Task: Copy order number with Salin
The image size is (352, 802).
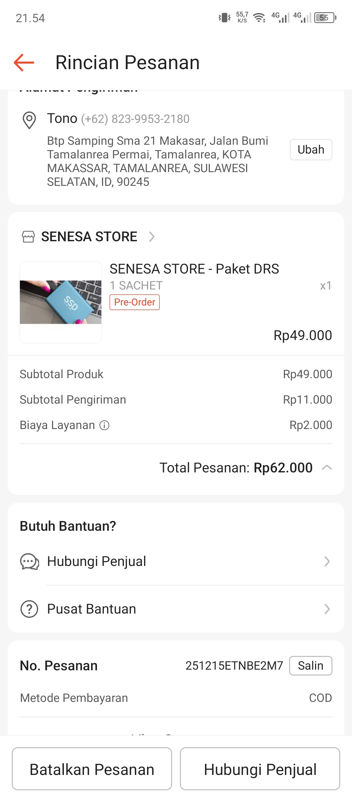Action: [x=310, y=666]
